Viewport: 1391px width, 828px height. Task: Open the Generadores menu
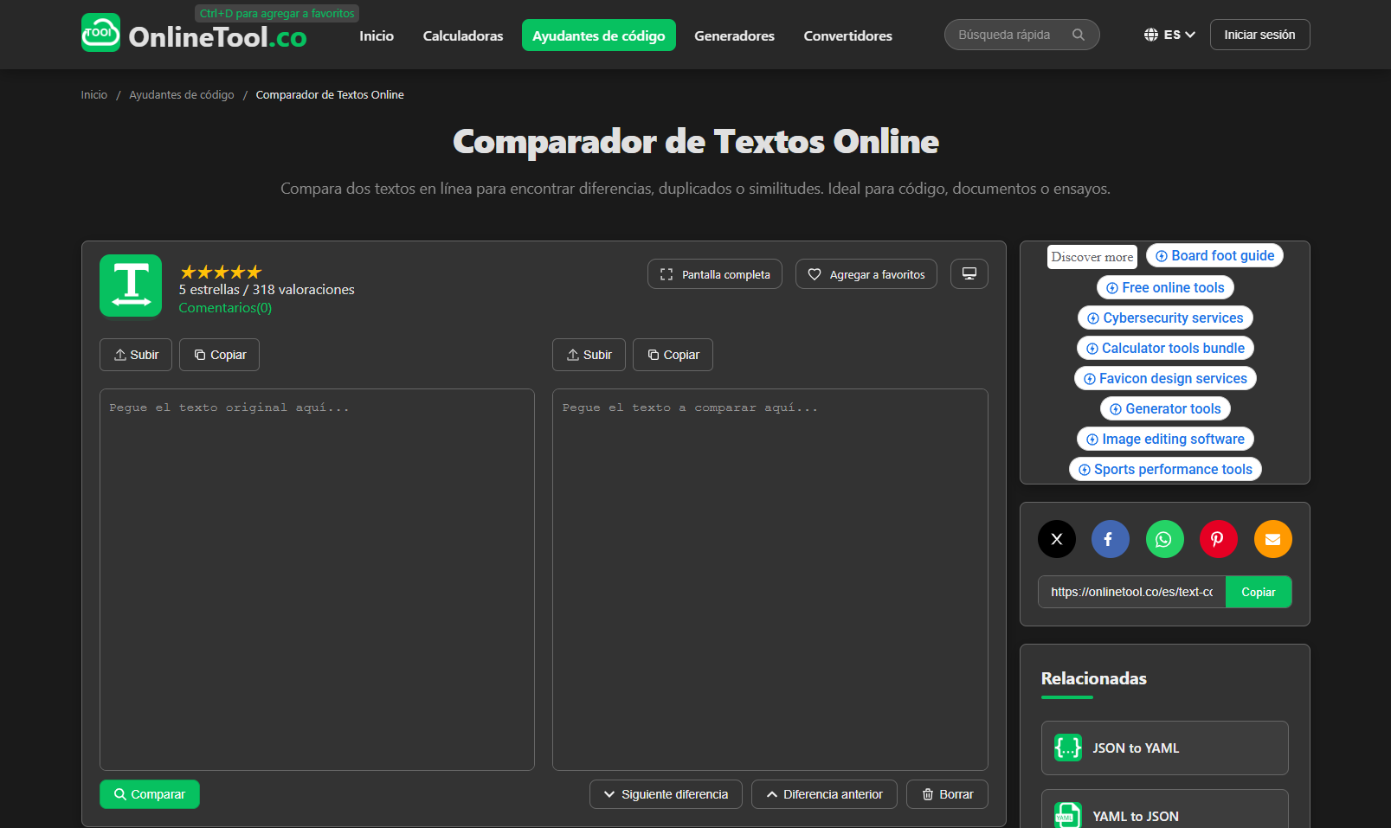(734, 35)
